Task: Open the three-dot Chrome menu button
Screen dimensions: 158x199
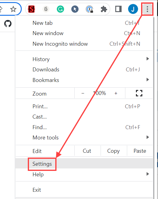Action: coord(147,9)
